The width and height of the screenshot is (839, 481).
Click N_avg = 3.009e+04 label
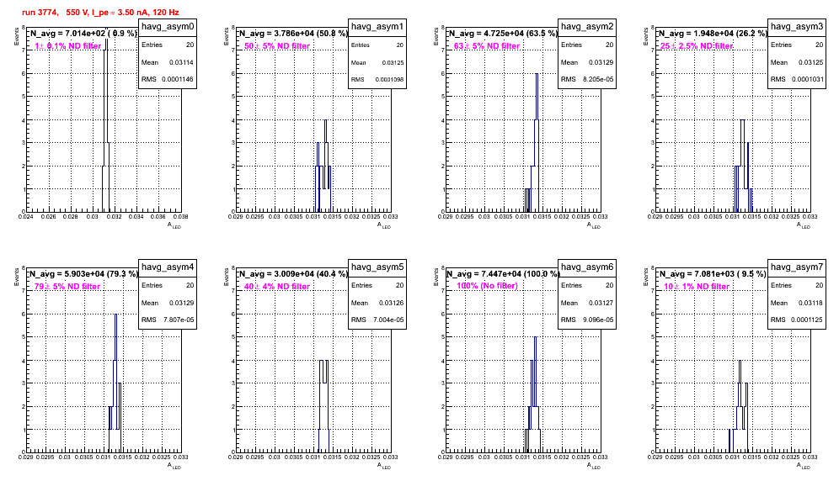click(x=293, y=273)
